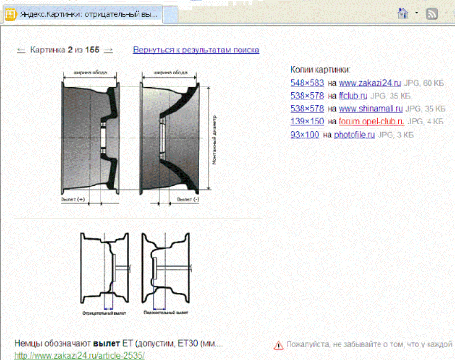Open a new blank tab

coord(170,14)
